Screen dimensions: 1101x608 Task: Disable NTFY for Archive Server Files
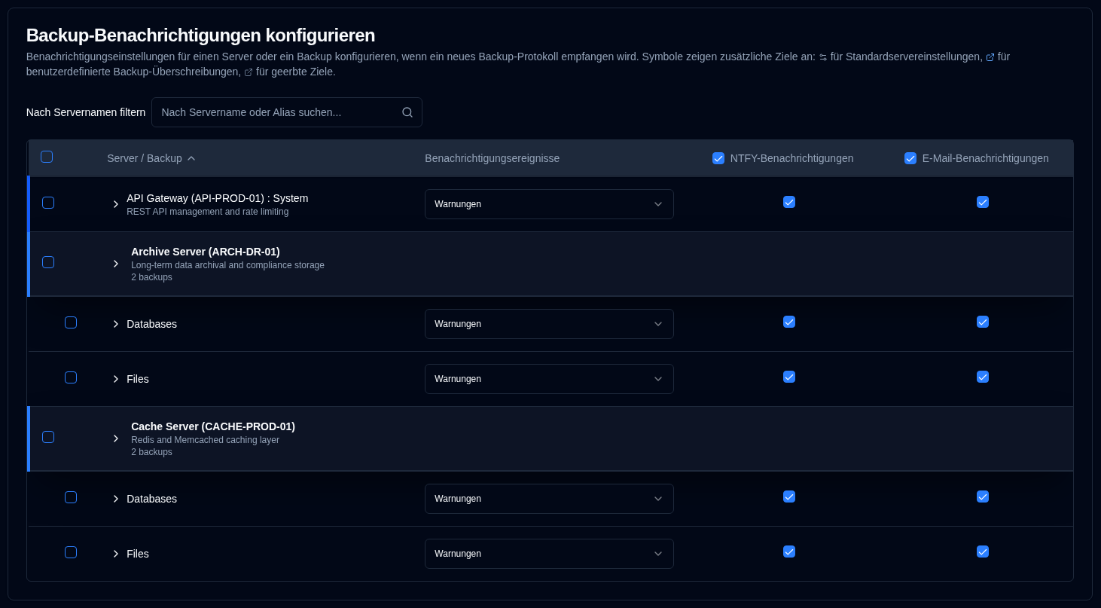pos(789,377)
